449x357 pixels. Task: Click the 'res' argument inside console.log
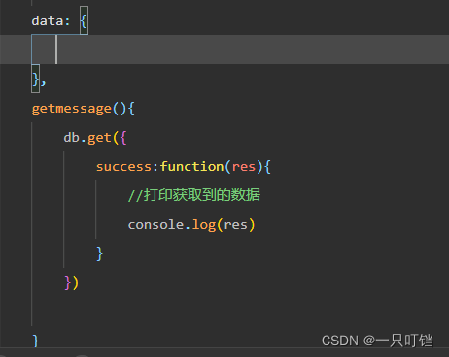235,225
